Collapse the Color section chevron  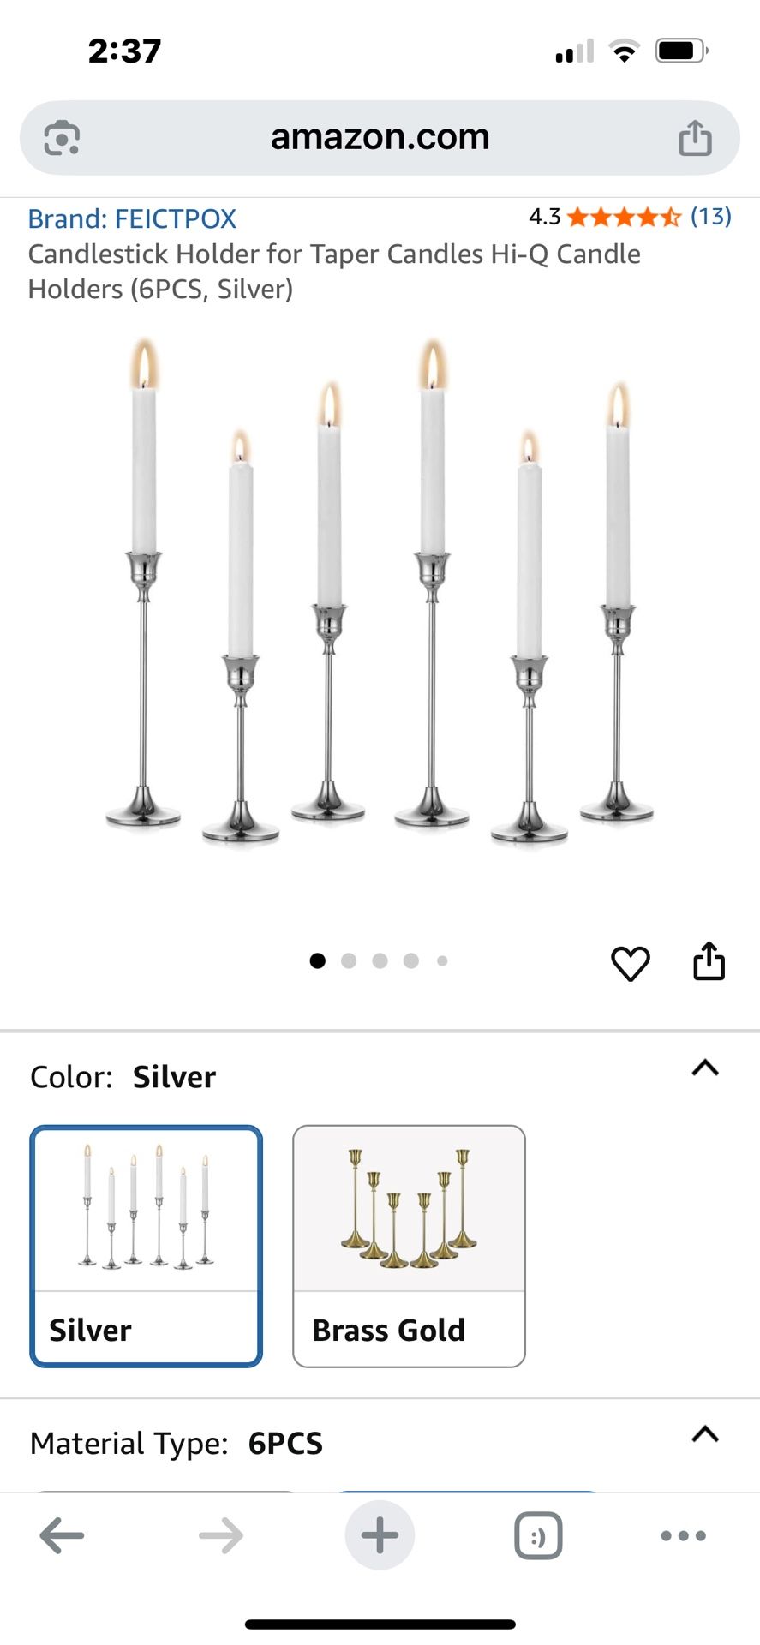point(704,1068)
